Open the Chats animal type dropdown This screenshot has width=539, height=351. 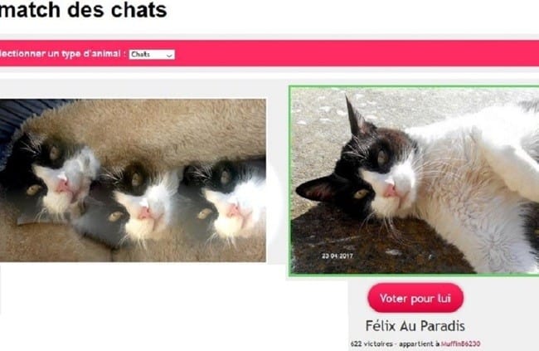click(152, 55)
